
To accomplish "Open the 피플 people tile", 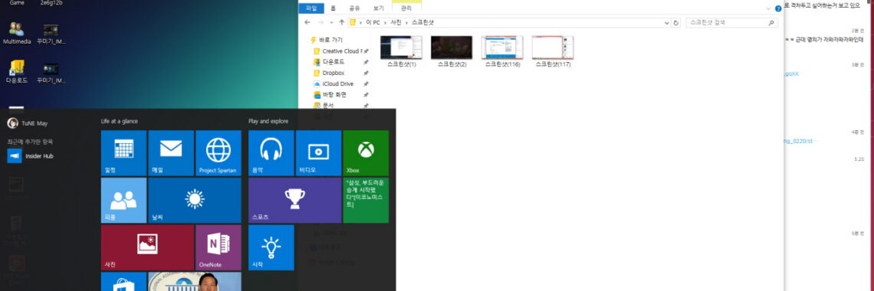I will click(x=123, y=201).
